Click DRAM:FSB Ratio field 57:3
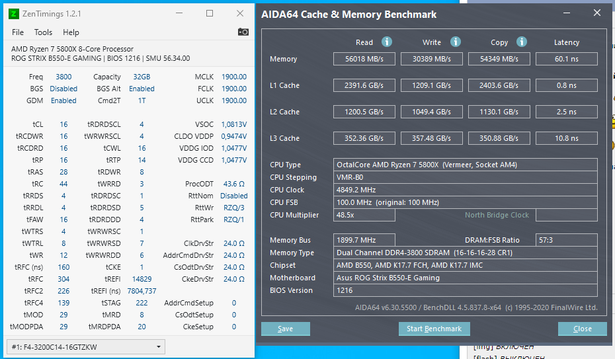The height and width of the screenshot is (359, 615). 567,240
